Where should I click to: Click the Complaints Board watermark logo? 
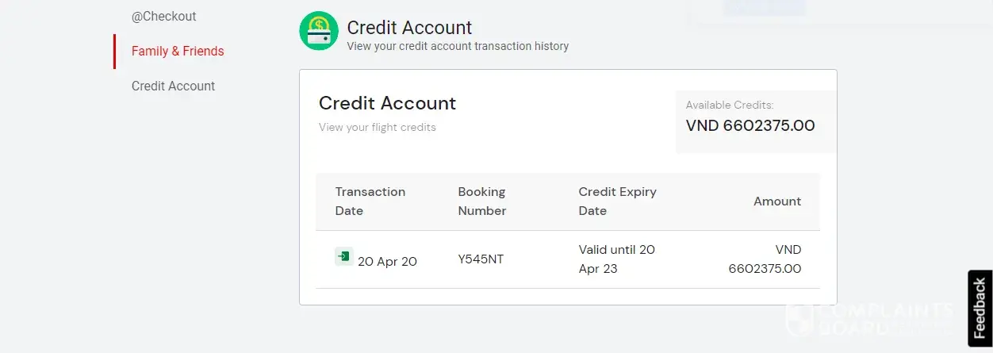(868, 317)
